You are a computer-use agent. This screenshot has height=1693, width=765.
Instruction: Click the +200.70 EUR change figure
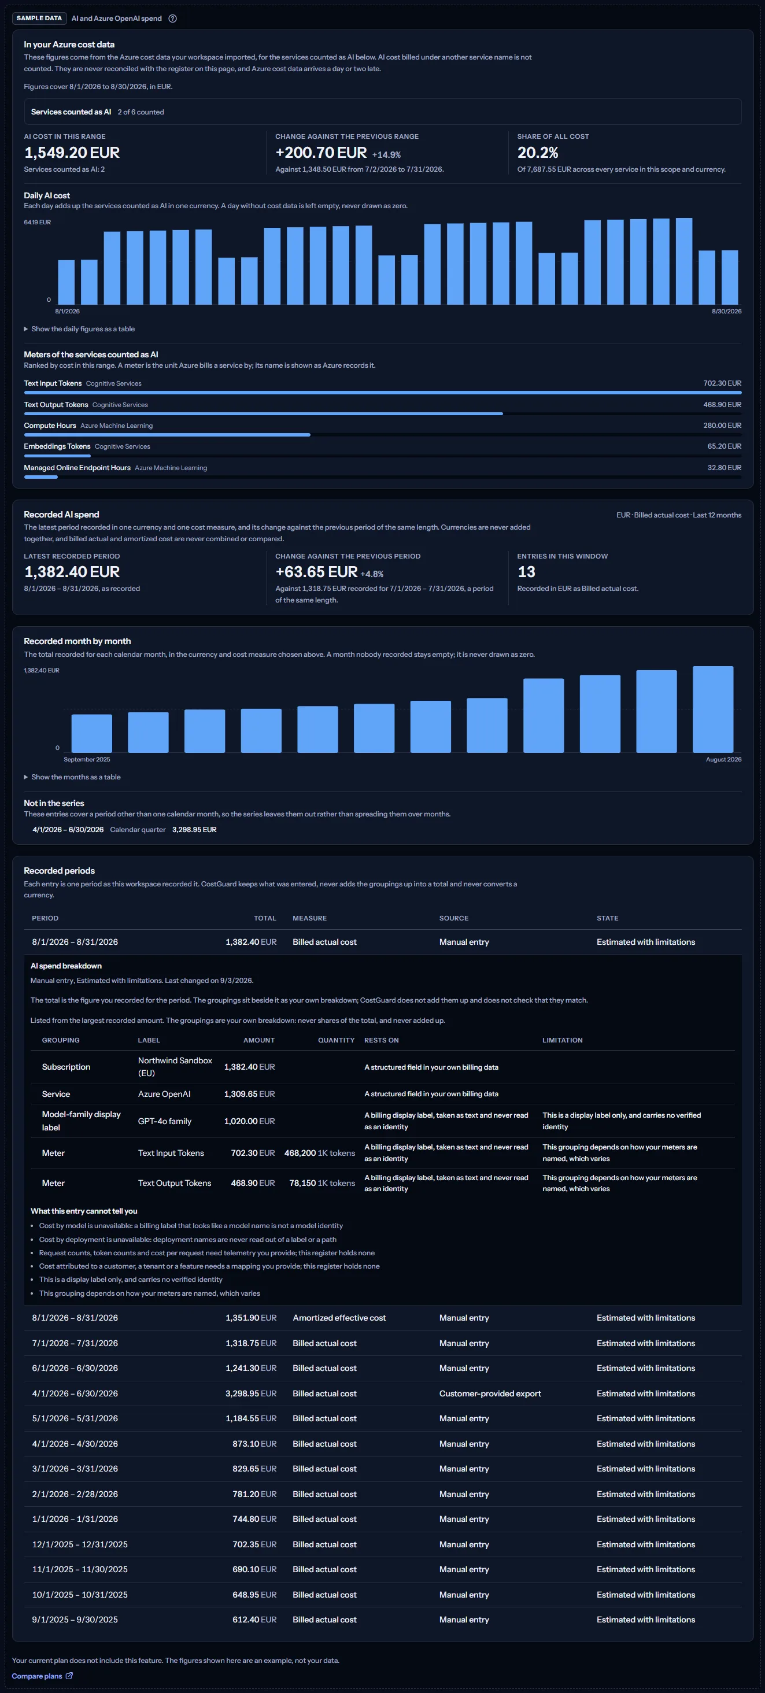click(x=321, y=153)
